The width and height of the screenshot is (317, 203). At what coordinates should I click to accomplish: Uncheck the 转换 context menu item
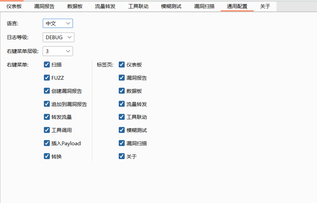47,156
